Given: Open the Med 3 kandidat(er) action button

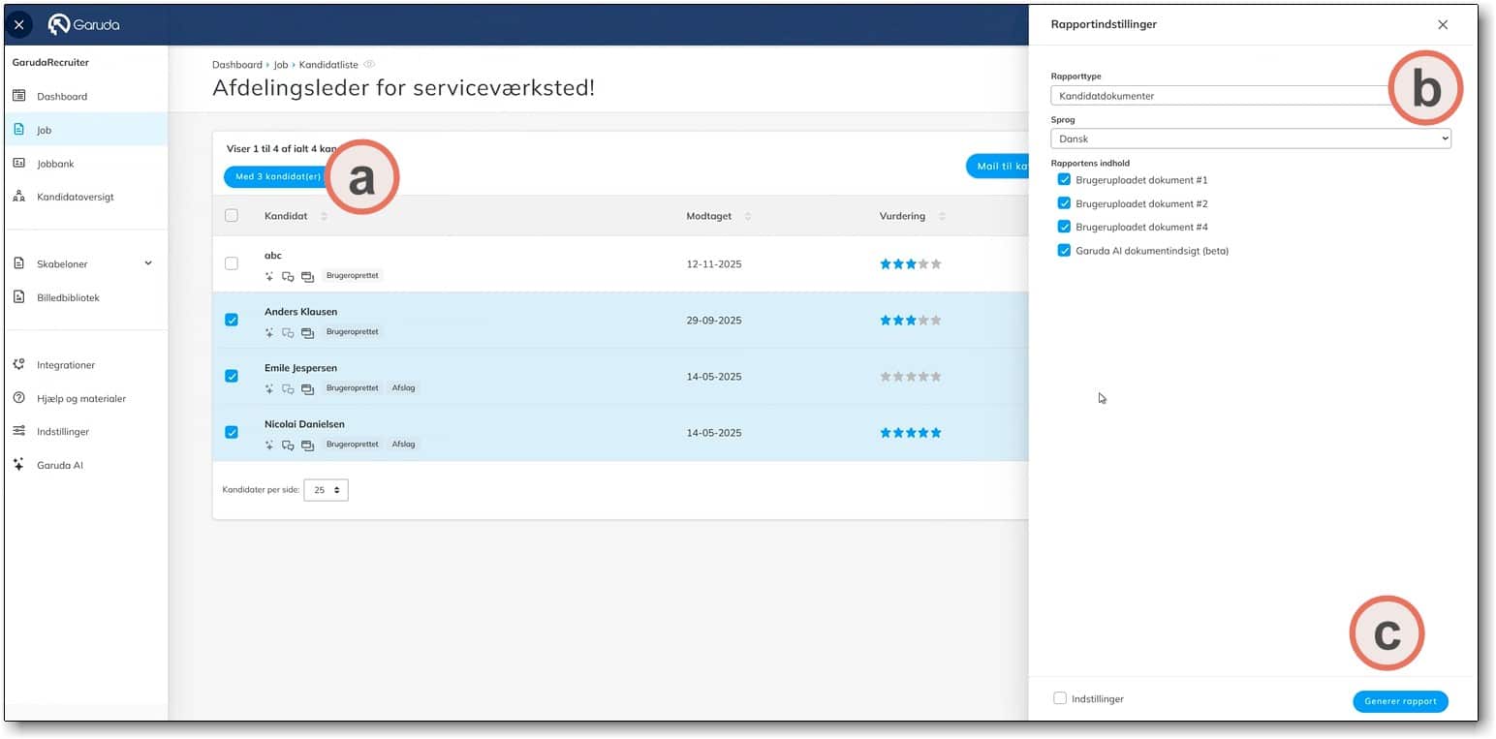Looking at the screenshot, I should (x=277, y=176).
